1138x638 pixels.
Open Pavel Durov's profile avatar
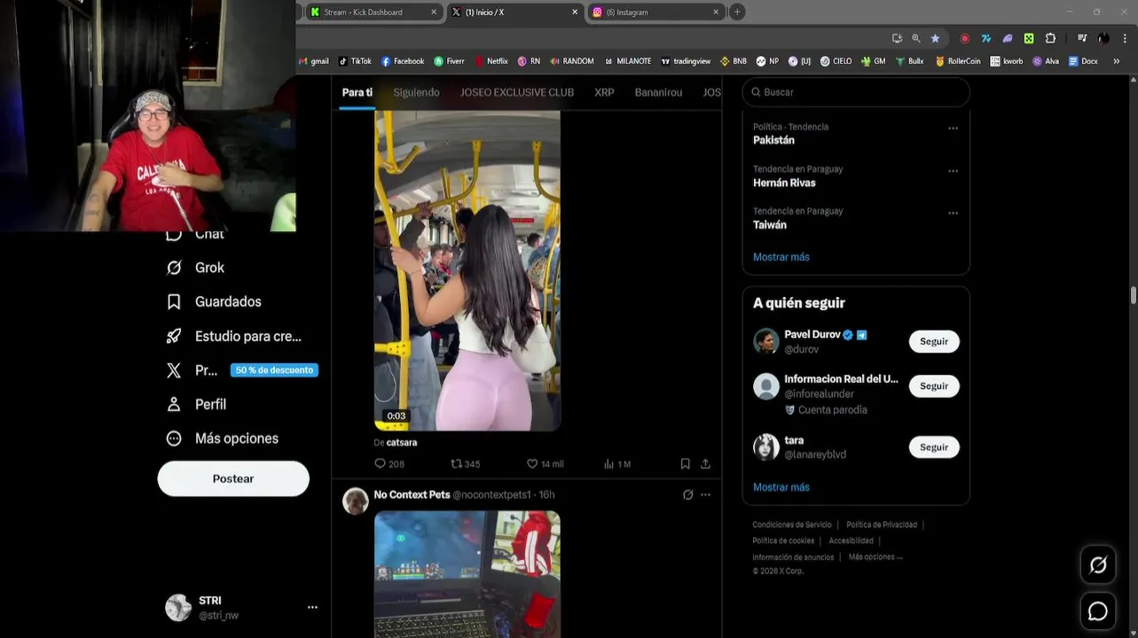pos(766,341)
